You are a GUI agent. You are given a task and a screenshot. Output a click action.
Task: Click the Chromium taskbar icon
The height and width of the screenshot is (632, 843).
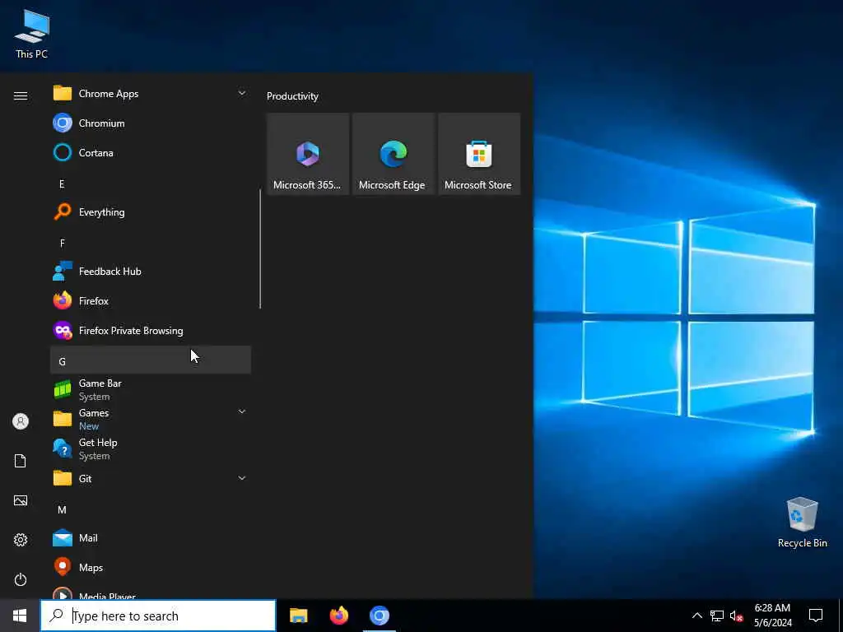click(379, 616)
